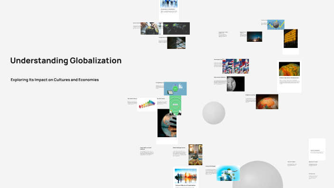This screenshot has height=188, width=334.
Task: Click the Cultural Effects of Globalization heading
Action: coord(186,186)
